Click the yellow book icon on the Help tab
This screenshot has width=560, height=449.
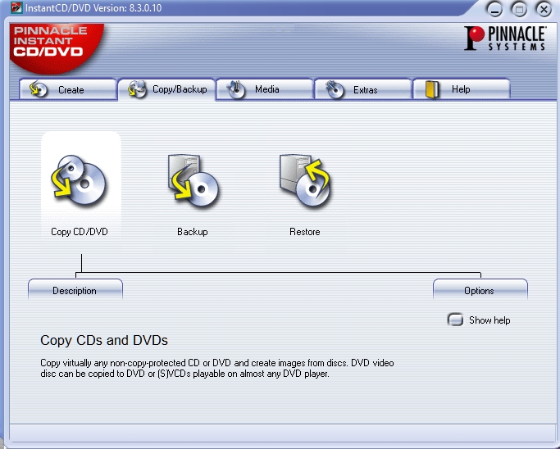coord(432,89)
